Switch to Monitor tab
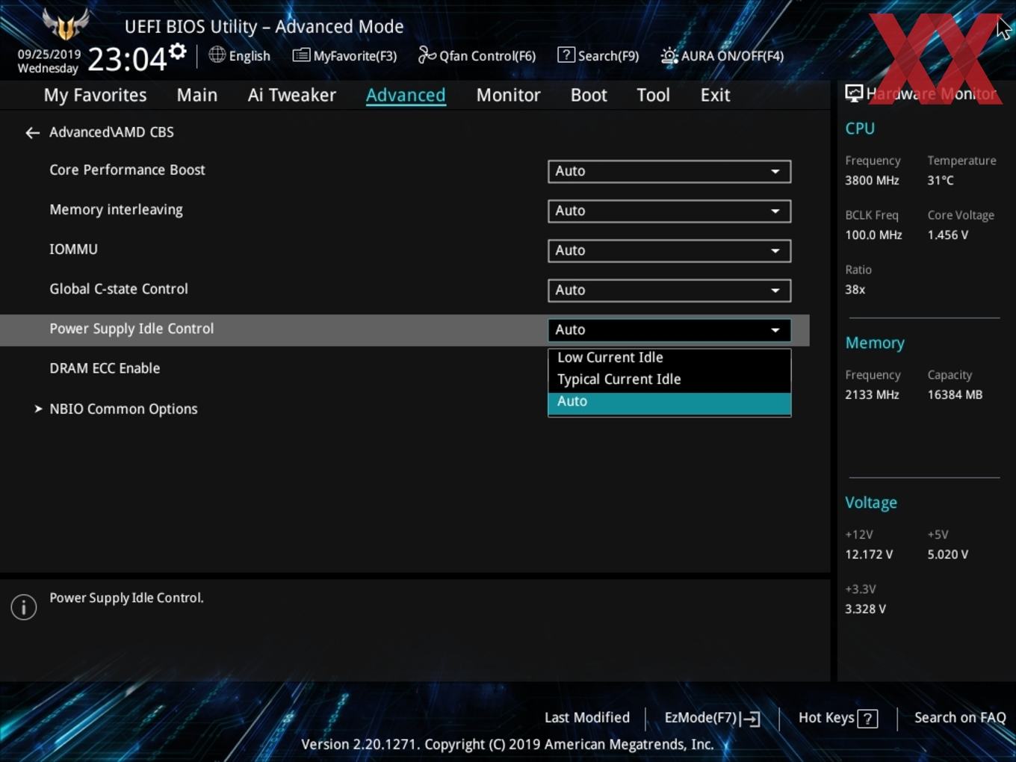This screenshot has height=762, width=1016. coord(508,95)
